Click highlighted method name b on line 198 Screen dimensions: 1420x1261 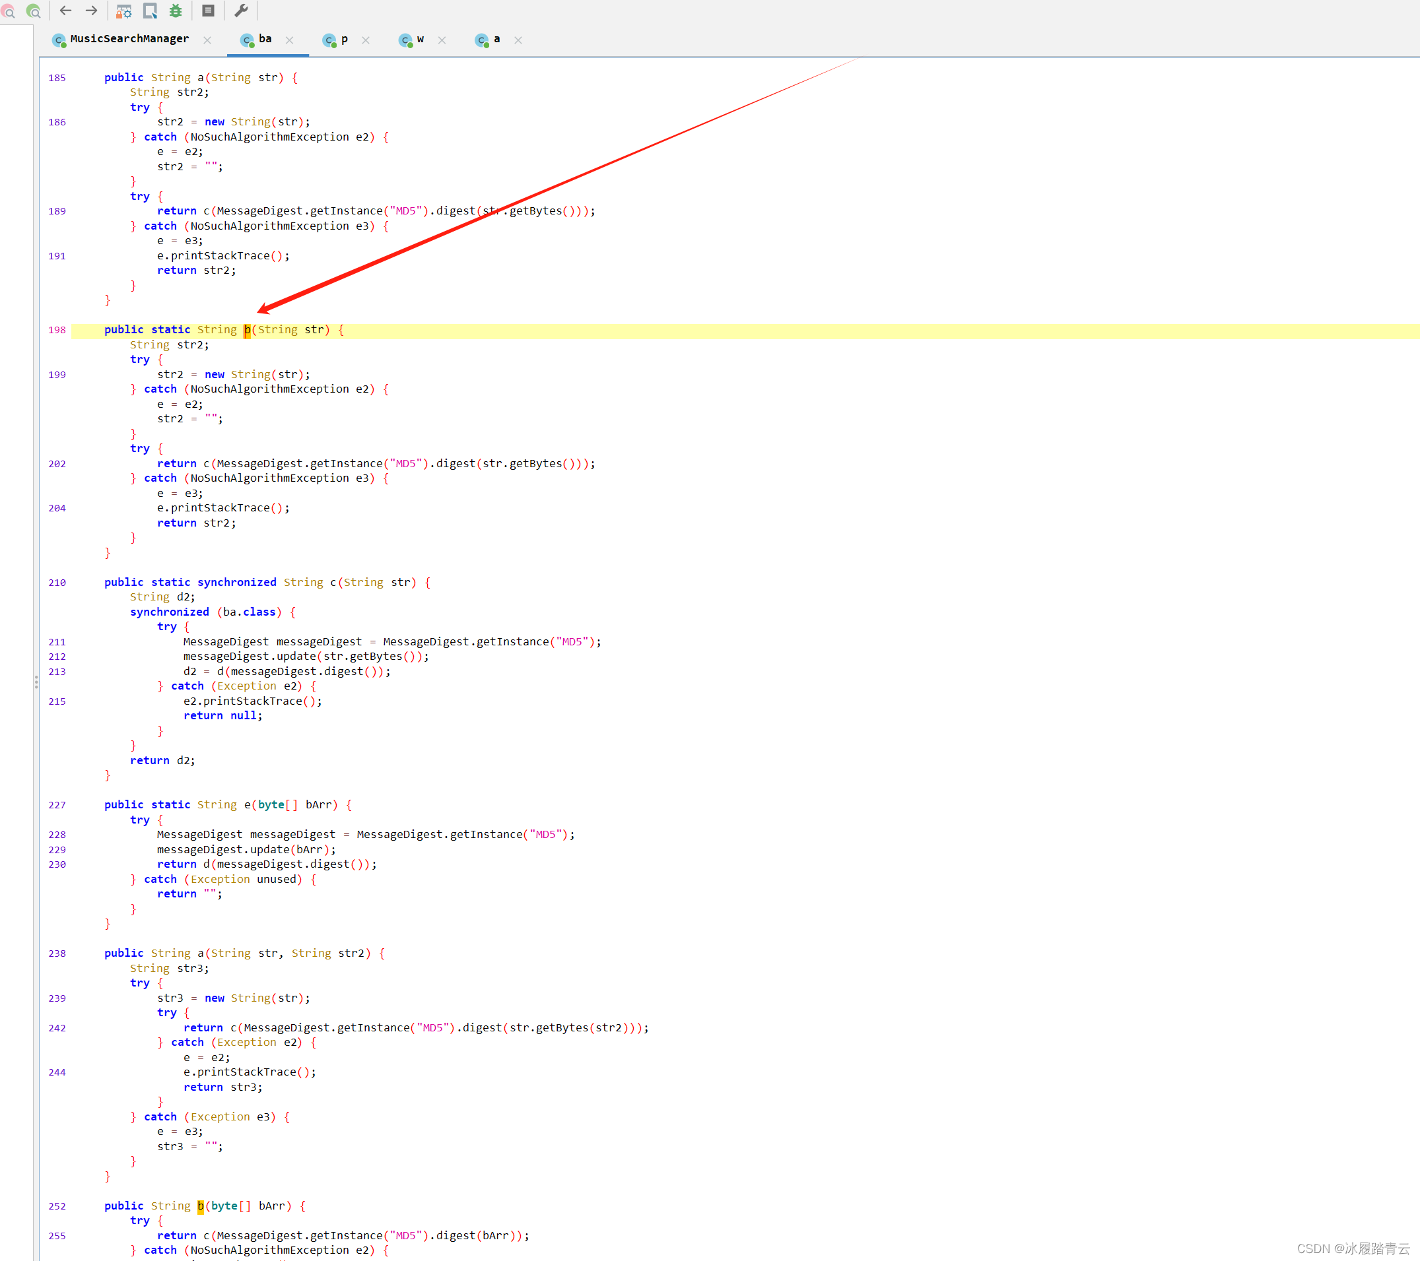tap(248, 330)
